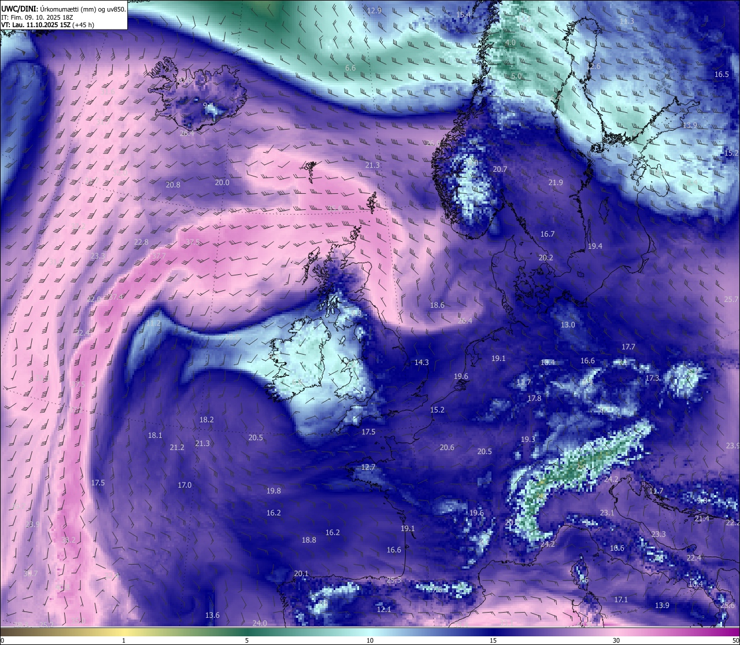Click the 17.0 value
The image size is (740, 645).
pyautogui.click(x=184, y=485)
